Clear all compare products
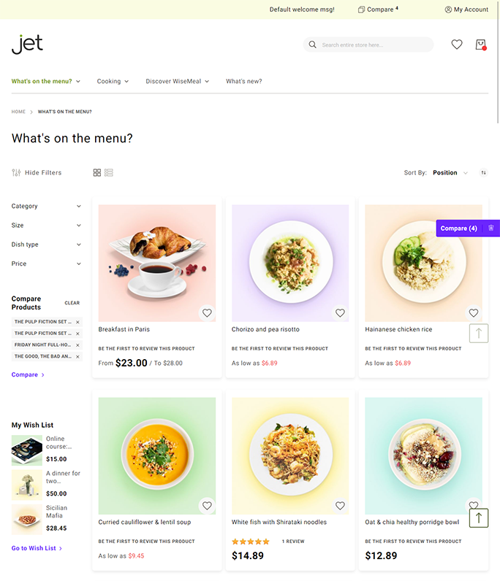Screen dimensions: 500x581 [x=72, y=303]
